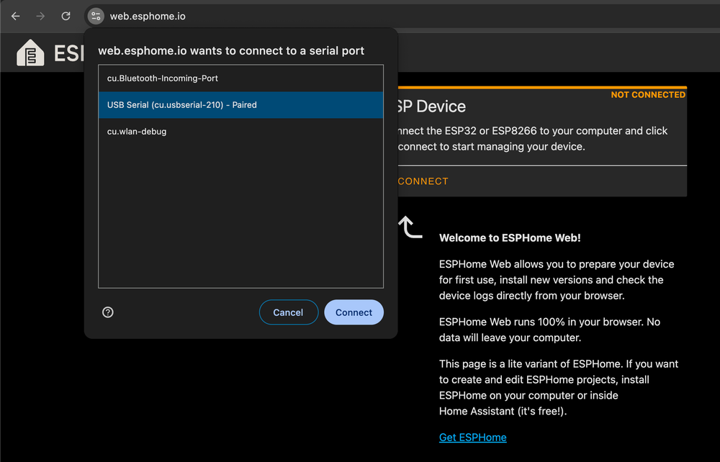Click the upward curved arrow graphic on the page
This screenshot has height=462, width=720.
click(409, 227)
